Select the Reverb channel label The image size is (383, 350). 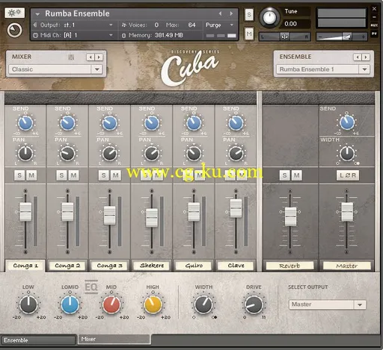click(x=289, y=266)
